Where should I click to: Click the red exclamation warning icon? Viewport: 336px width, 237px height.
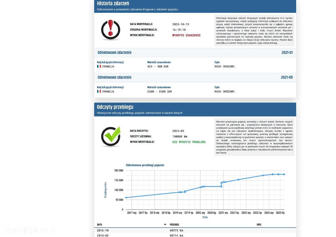(x=111, y=30)
